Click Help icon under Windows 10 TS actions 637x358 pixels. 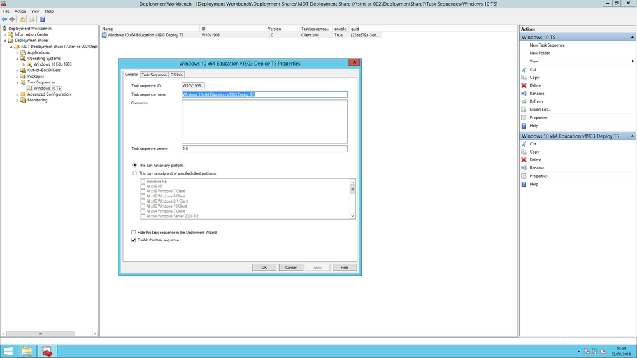pos(524,126)
